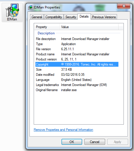This screenshot has width=134, height=151.
Task: Select the Product name row
Action: [77, 54]
